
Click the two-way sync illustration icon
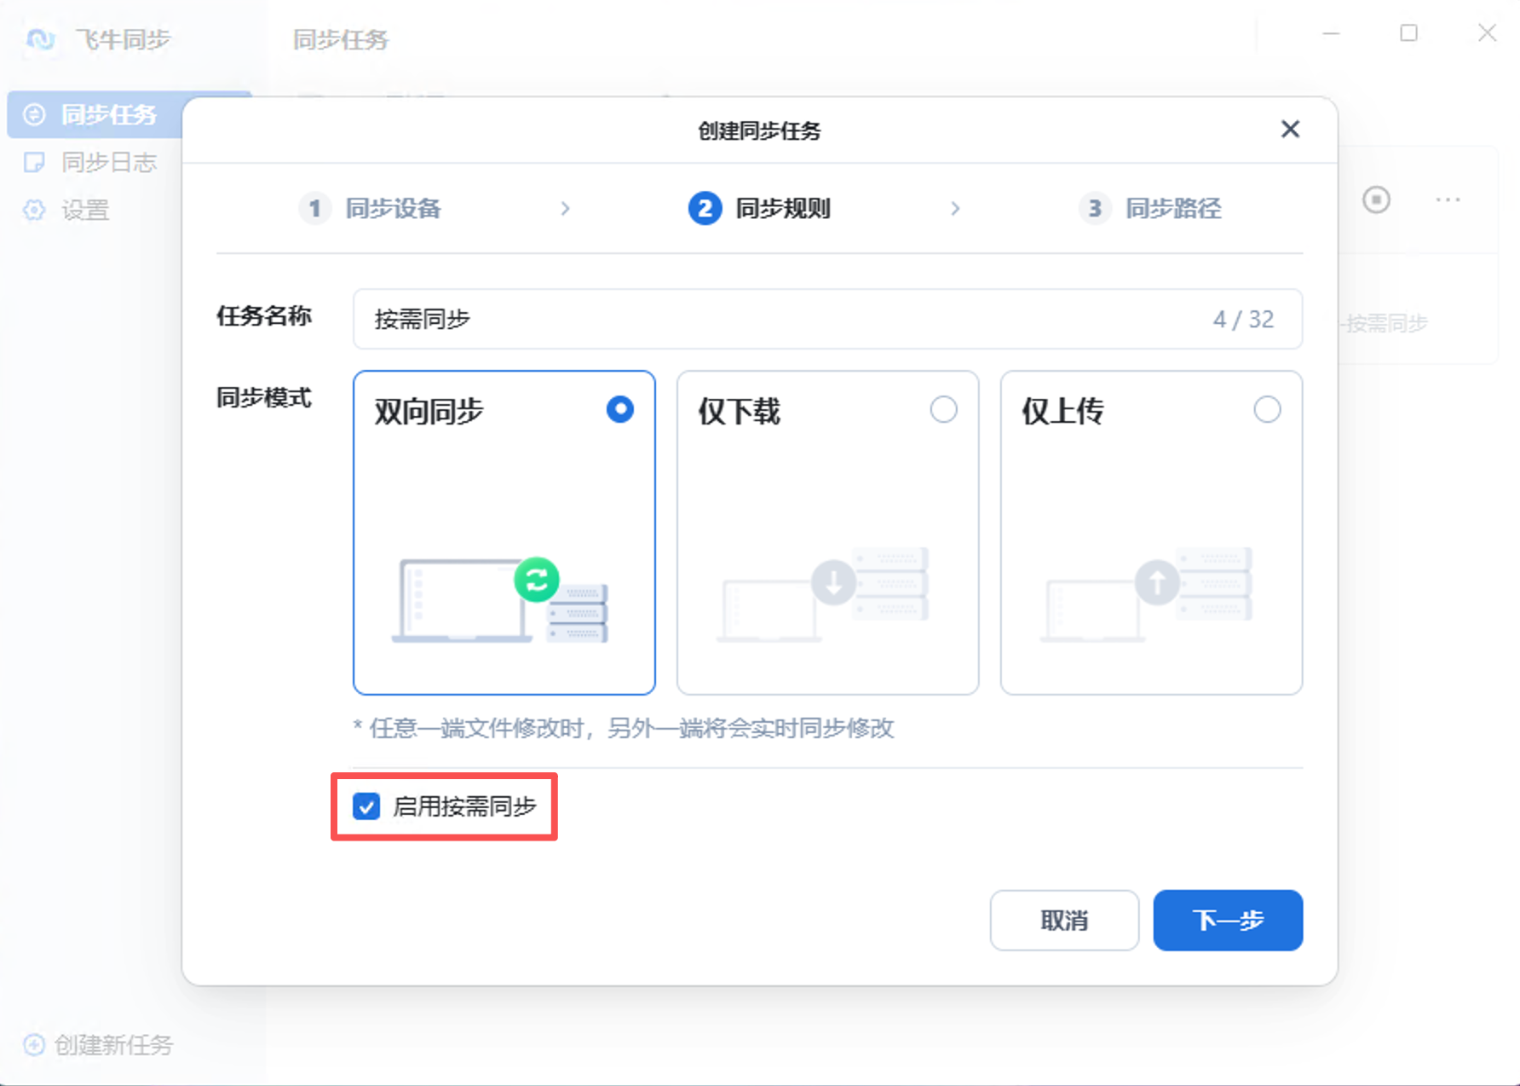point(536,581)
